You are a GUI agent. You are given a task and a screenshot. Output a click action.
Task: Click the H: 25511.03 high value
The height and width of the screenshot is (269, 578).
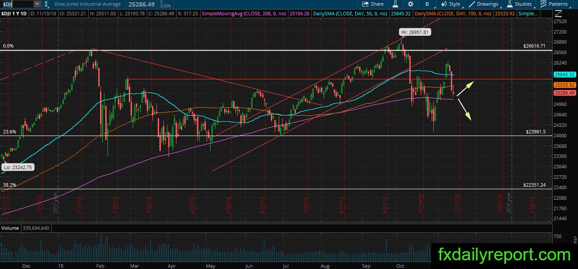[103, 14]
